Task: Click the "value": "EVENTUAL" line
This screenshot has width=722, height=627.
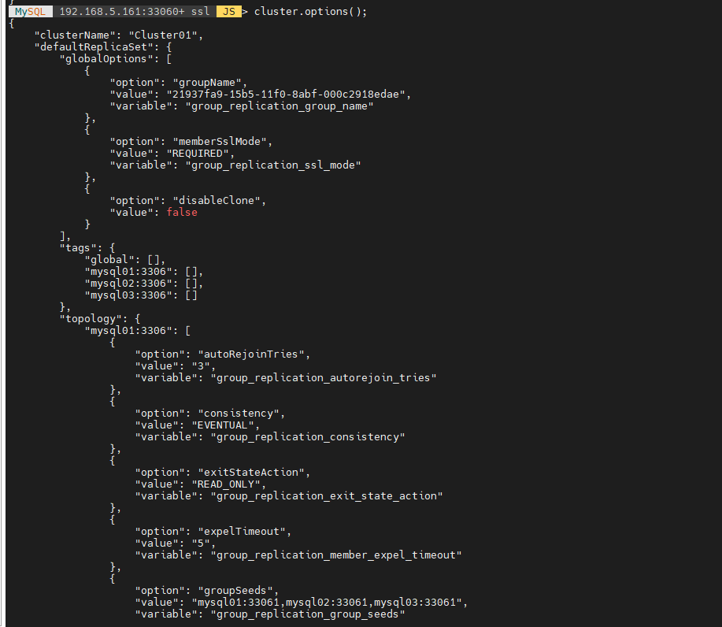Action: 197,425
